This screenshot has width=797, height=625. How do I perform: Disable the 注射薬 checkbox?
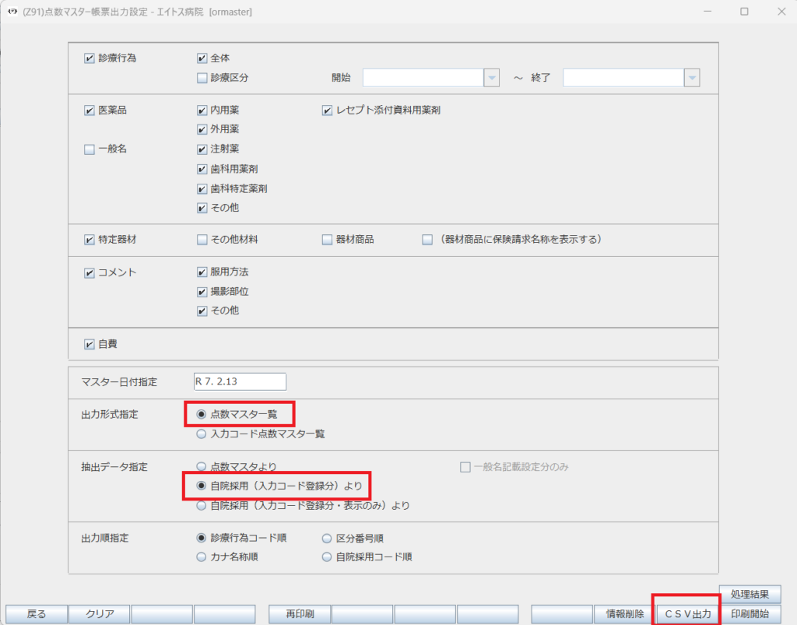(201, 149)
